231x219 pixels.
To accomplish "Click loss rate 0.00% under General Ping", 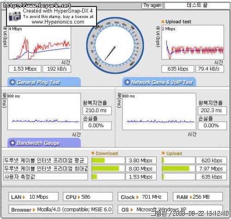I will (x=97, y=126).
